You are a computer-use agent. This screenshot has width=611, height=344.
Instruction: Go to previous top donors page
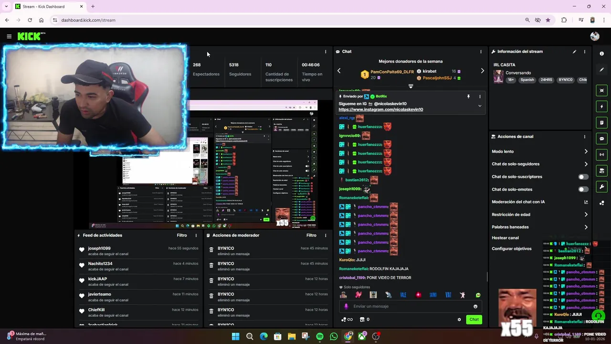(x=339, y=71)
